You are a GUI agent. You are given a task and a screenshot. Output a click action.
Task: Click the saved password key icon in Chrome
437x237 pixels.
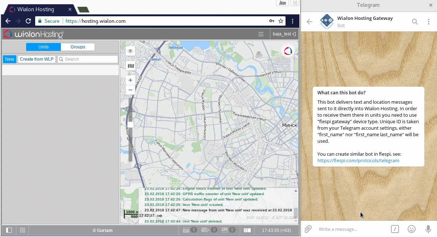tap(272, 21)
